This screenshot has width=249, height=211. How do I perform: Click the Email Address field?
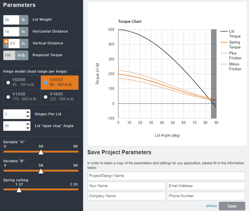click(x=206, y=186)
